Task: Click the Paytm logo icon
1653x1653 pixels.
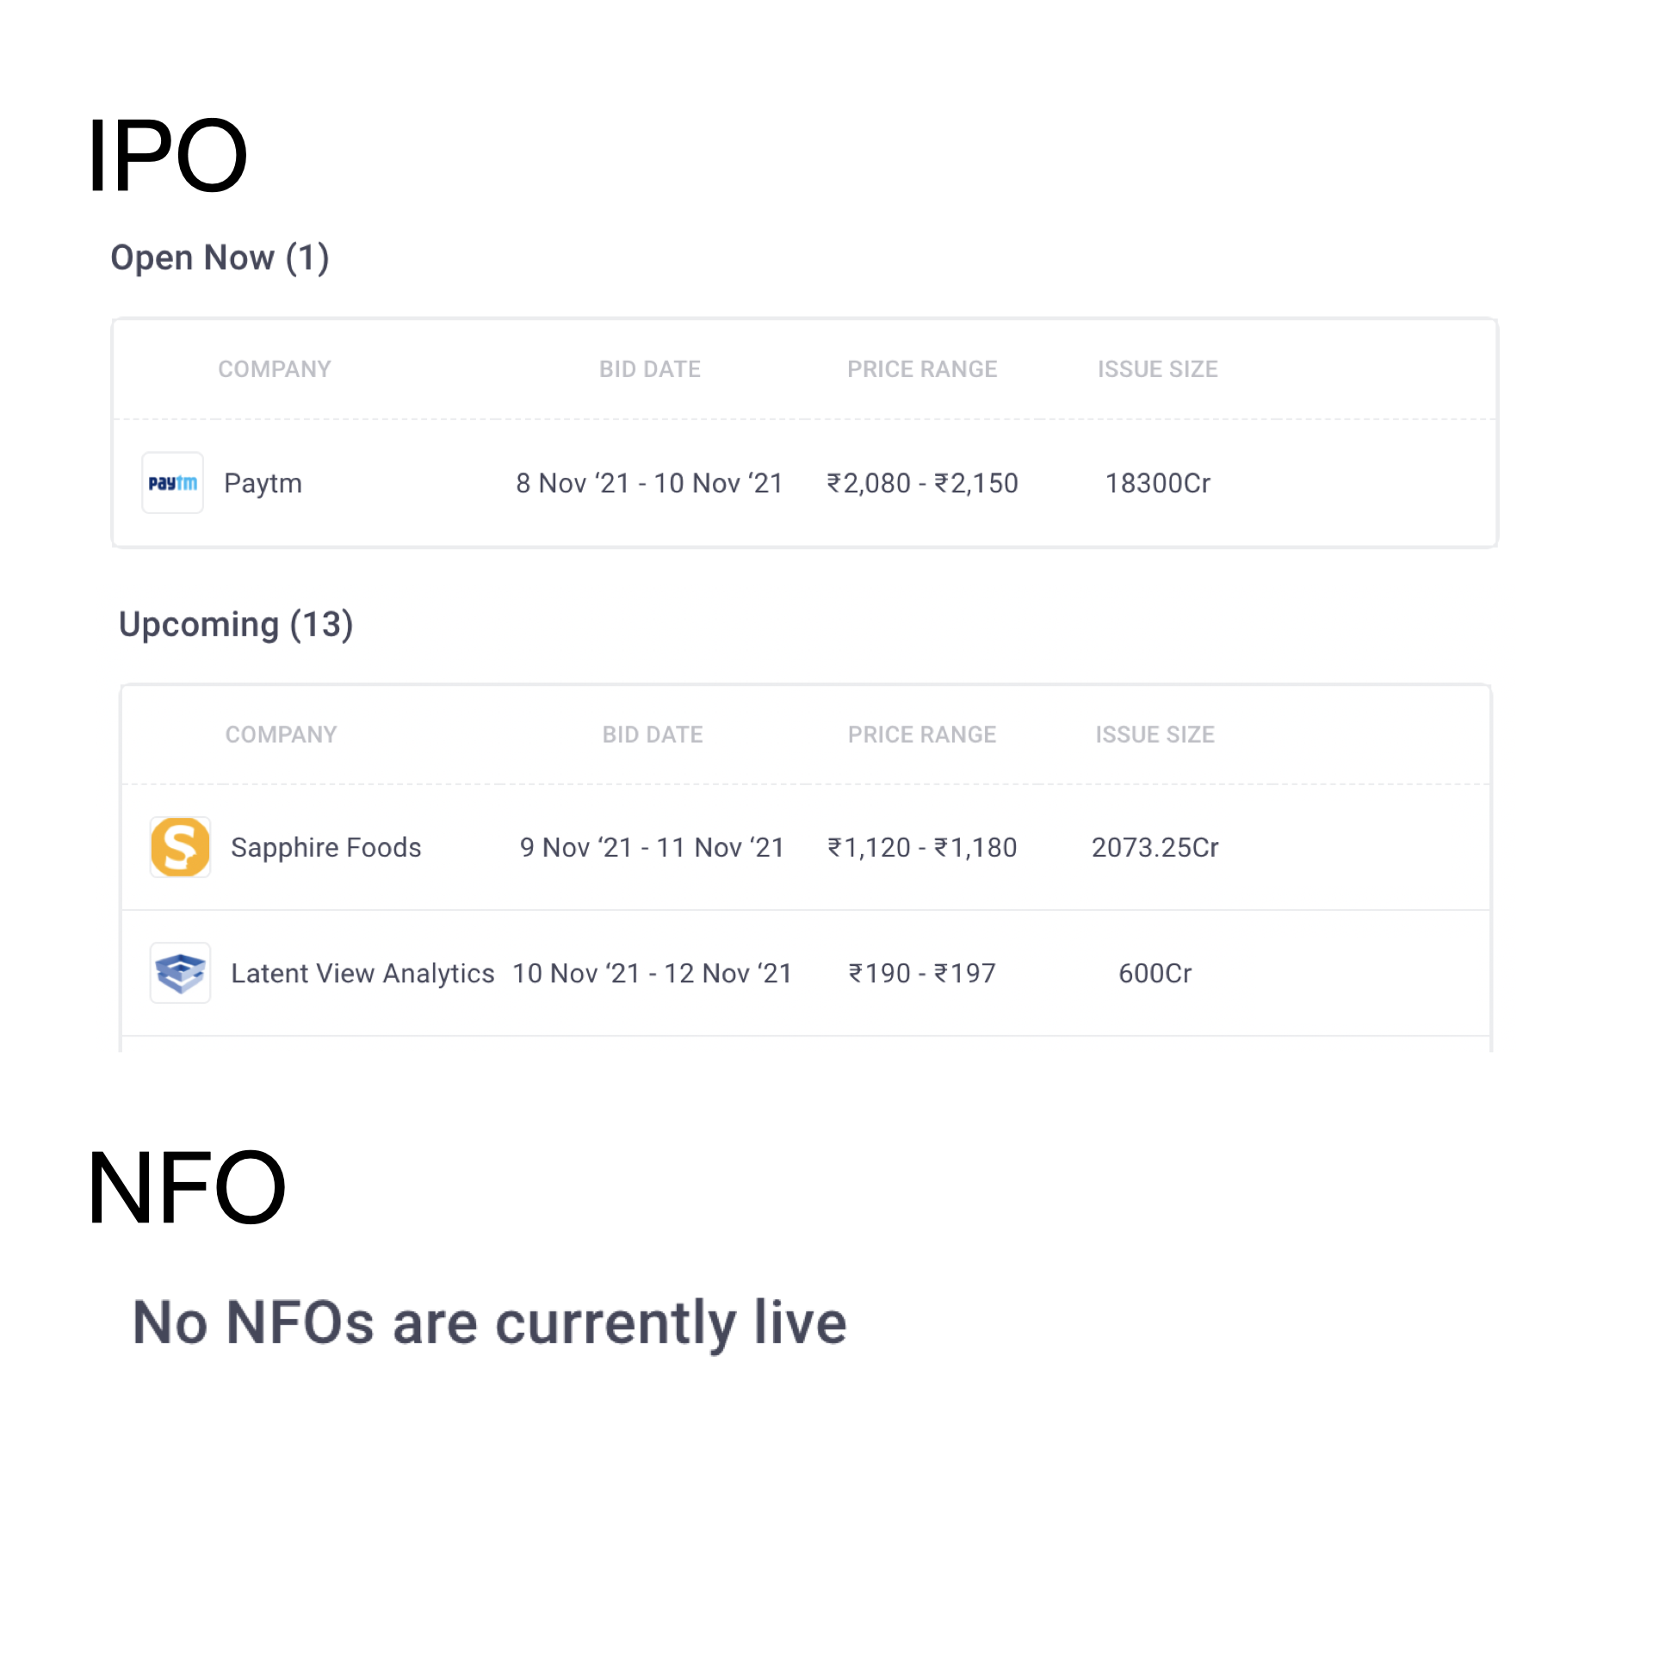Action: (172, 483)
